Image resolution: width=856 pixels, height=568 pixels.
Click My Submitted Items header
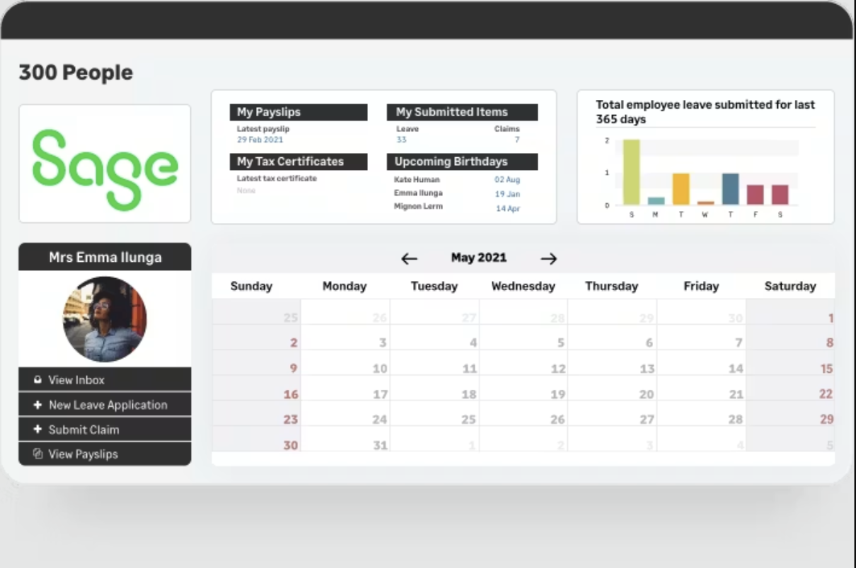tap(462, 112)
